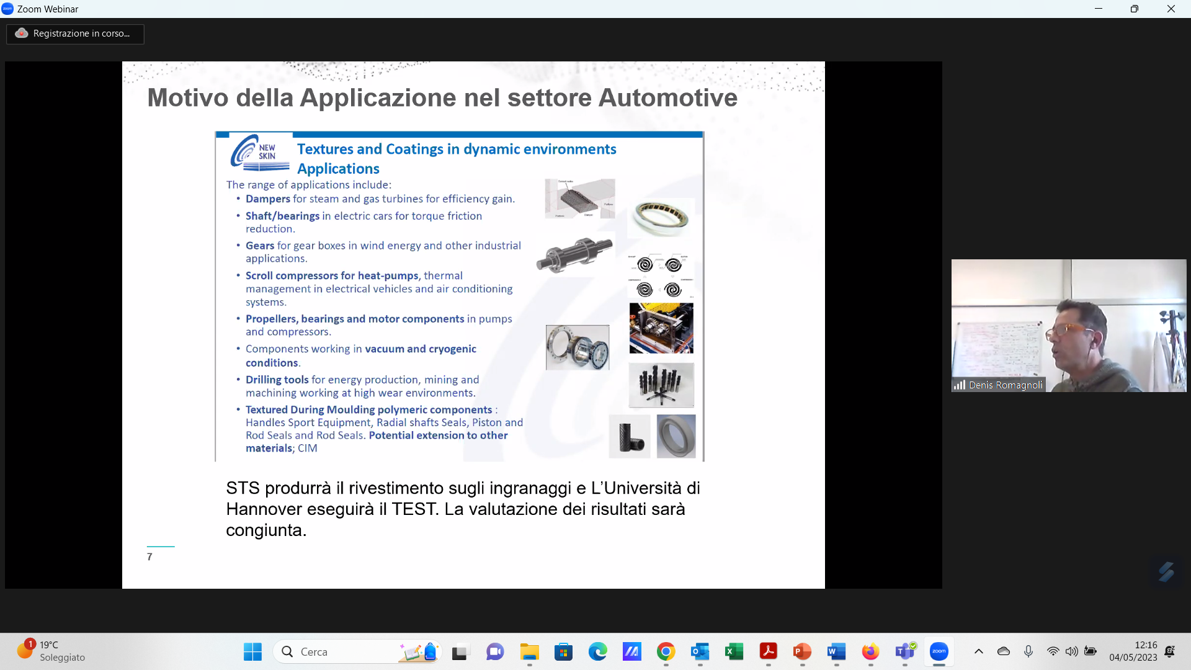Open Outlook from taskbar
This screenshot has height=670, width=1191.
coord(700,651)
